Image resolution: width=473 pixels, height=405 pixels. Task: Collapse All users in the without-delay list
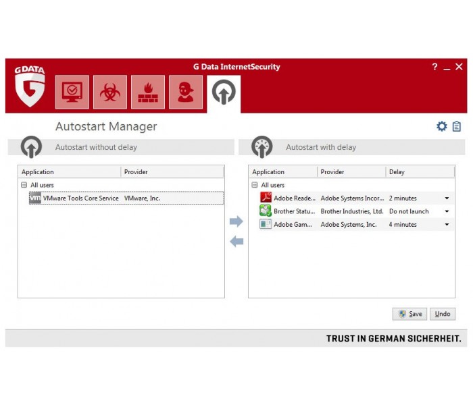tap(24, 185)
